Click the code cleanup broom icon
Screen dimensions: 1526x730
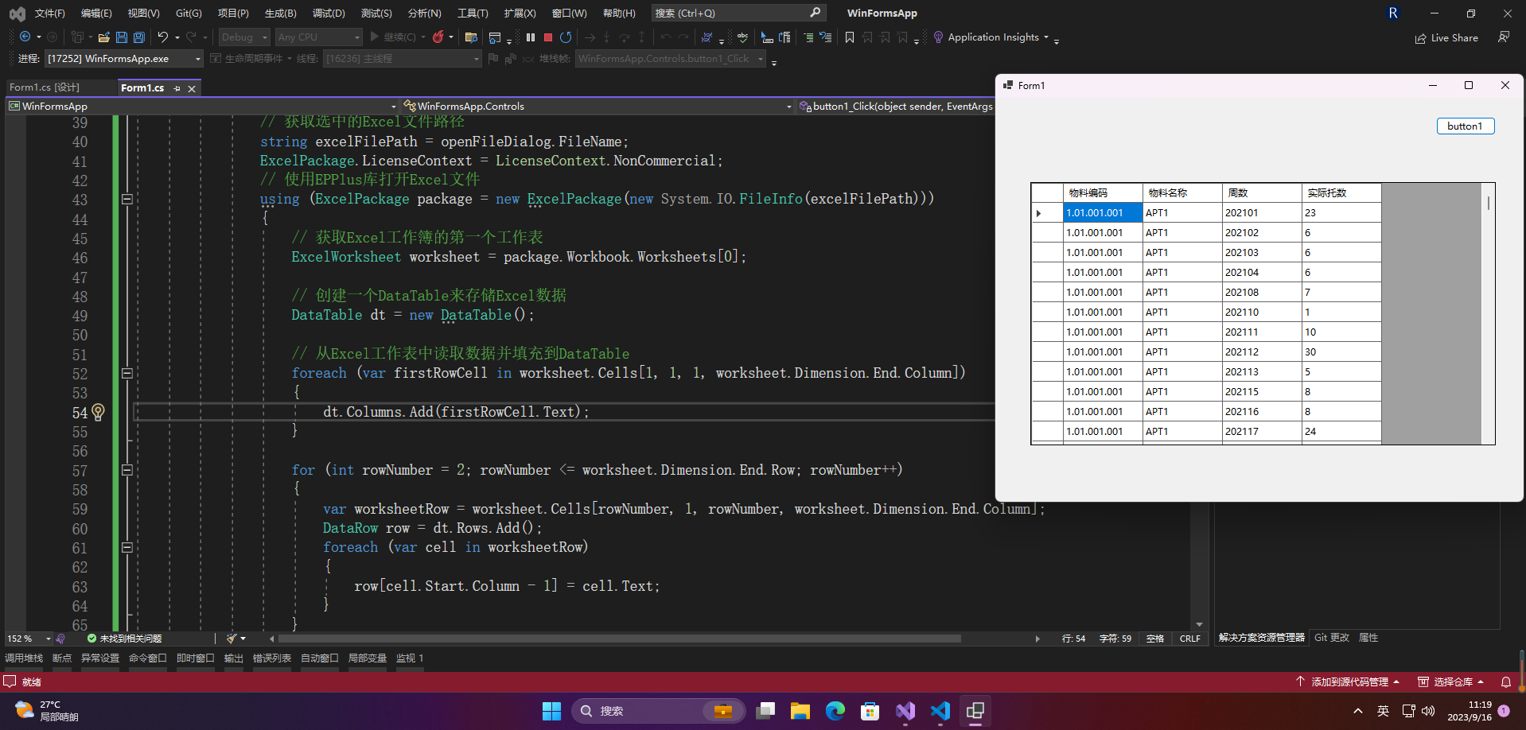[x=232, y=639]
